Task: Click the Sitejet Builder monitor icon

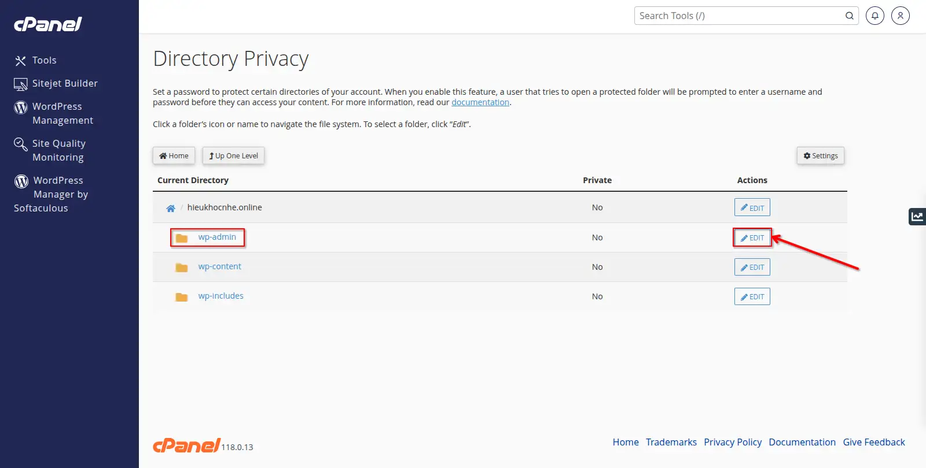Action: pos(20,84)
